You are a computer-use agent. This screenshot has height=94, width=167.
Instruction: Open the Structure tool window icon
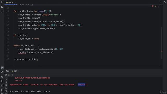[x=2, y=7]
